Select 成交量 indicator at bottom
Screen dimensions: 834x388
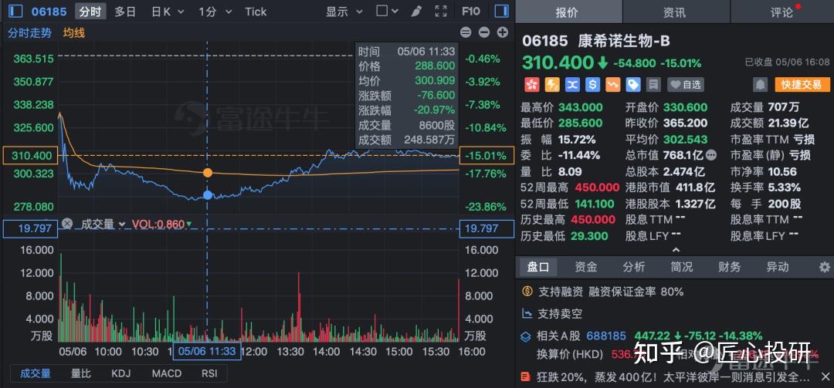pyautogui.click(x=35, y=373)
